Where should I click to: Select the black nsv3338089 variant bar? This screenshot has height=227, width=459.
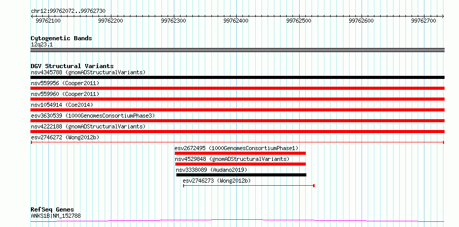pos(241,175)
